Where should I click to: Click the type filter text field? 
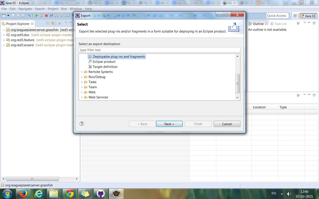click(x=159, y=50)
